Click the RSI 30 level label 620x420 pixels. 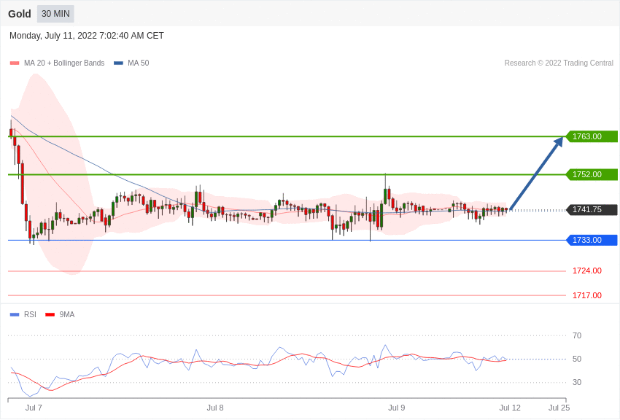point(577,382)
